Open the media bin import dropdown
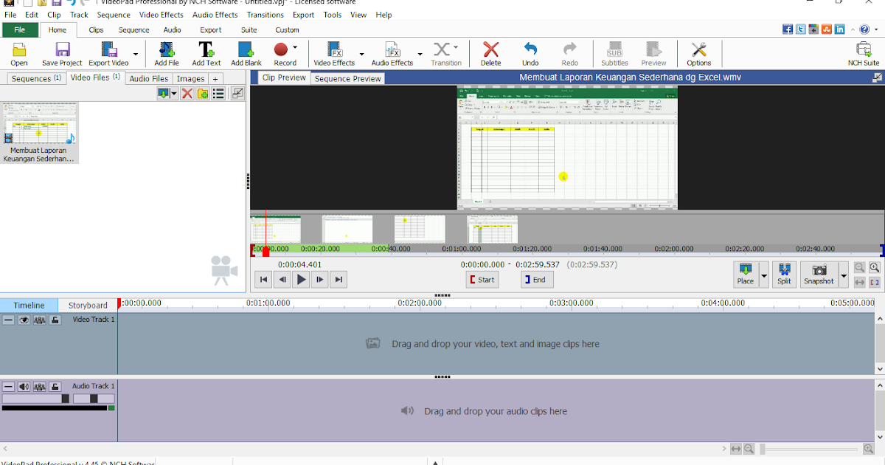 click(174, 94)
